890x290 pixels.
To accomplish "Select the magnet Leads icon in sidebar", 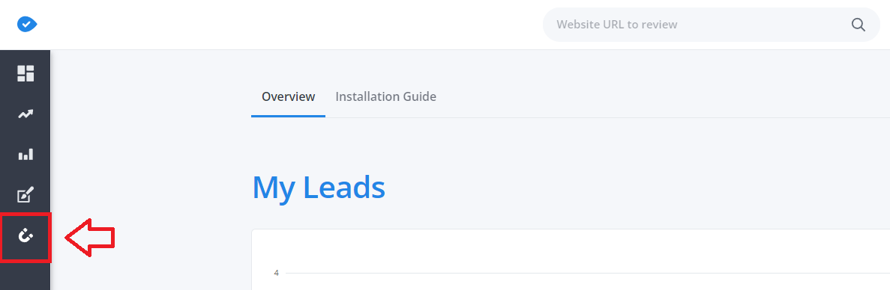I will coord(25,235).
